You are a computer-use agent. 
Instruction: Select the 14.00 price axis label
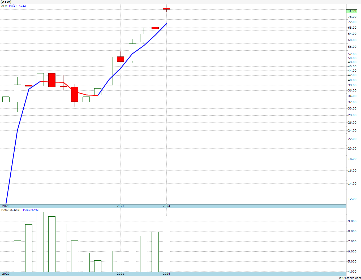[x=352, y=183]
